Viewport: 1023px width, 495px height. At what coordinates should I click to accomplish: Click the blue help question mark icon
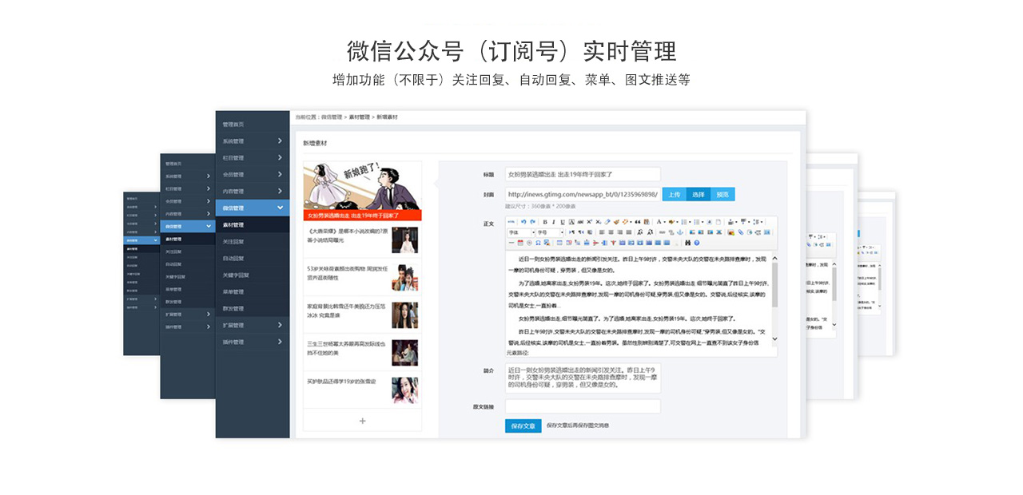pyautogui.click(x=696, y=243)
